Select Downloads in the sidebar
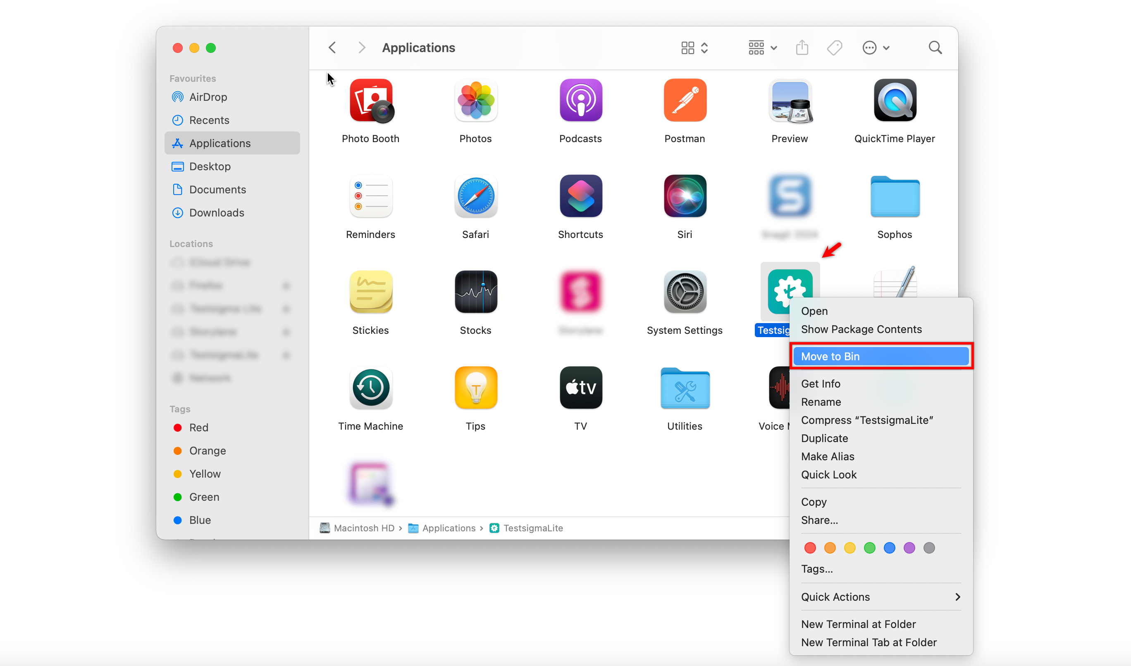This screenshot has height=666, width=1131. [x=216, y=212]
